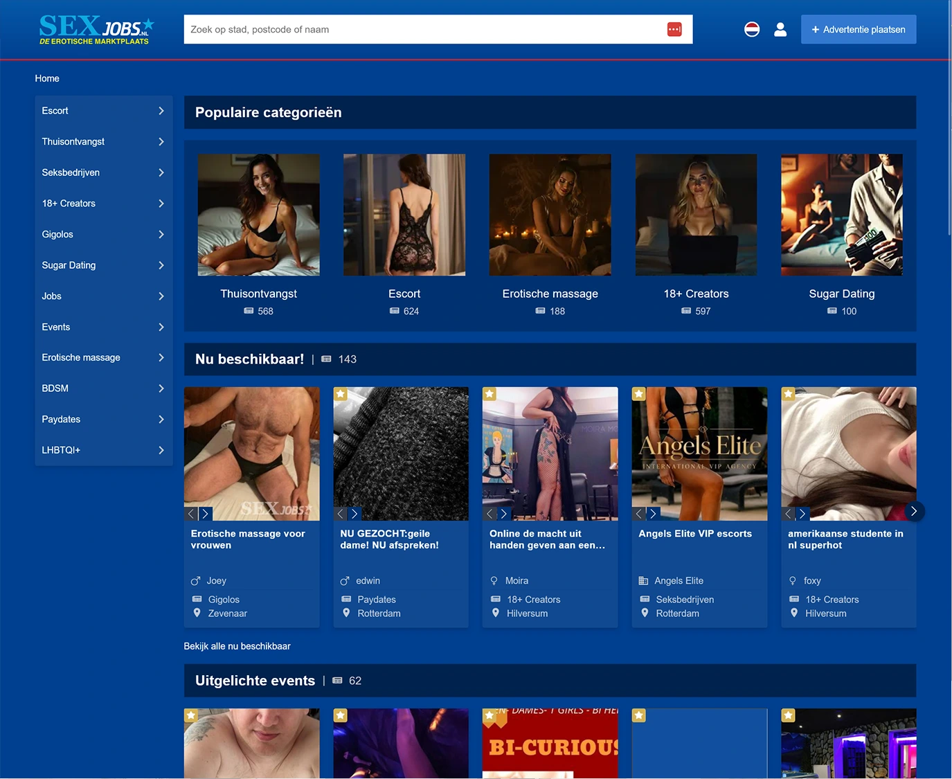Viewport: 952px width, 779px height.
Task: Open the Bekijk alle nu beschikbaar link
Action: click(237, 646)
